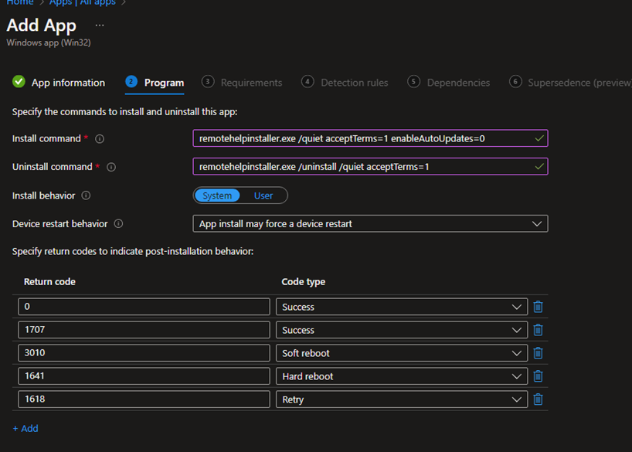Delete the 1641 hard reboot row
The height and width of the screenshot is (452, 632).
tap(538, 376)
